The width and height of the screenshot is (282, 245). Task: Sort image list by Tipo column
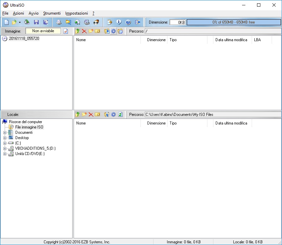pyautogui.click(x=187, y=40)
